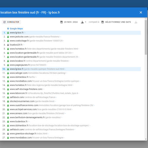Click the vertical scrollbar thumb
The height and width of the screenshot is (148, 148).
pos(146,37)
